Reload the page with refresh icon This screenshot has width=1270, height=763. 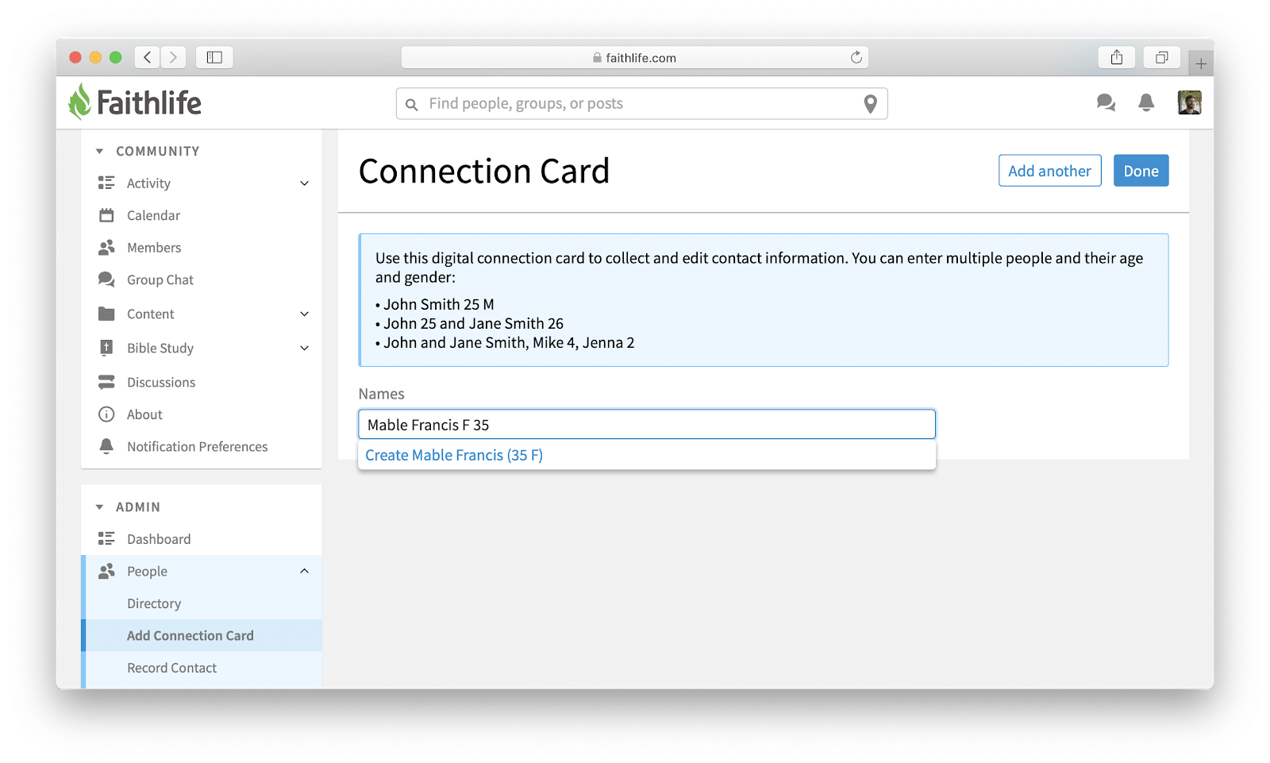coord(856,57)
